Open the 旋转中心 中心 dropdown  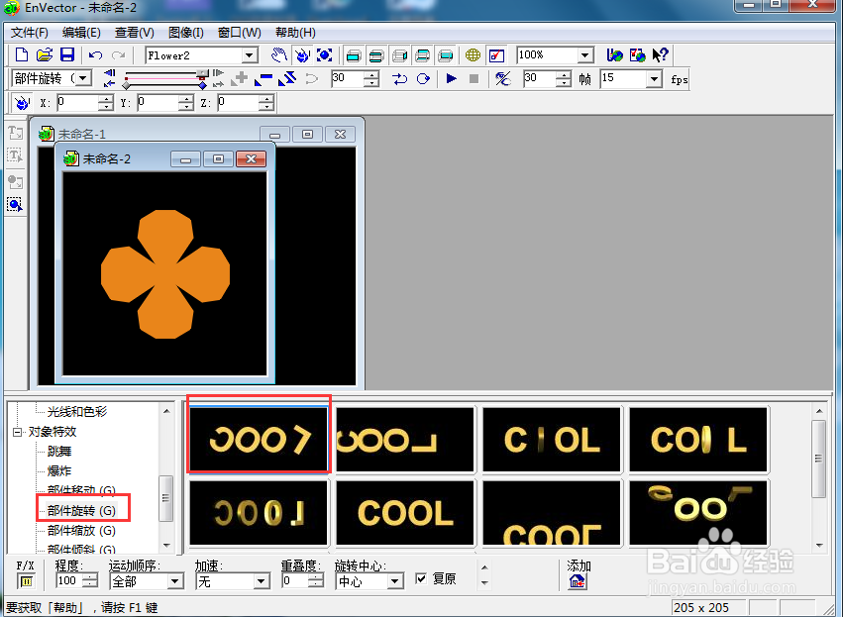[395, 581]
